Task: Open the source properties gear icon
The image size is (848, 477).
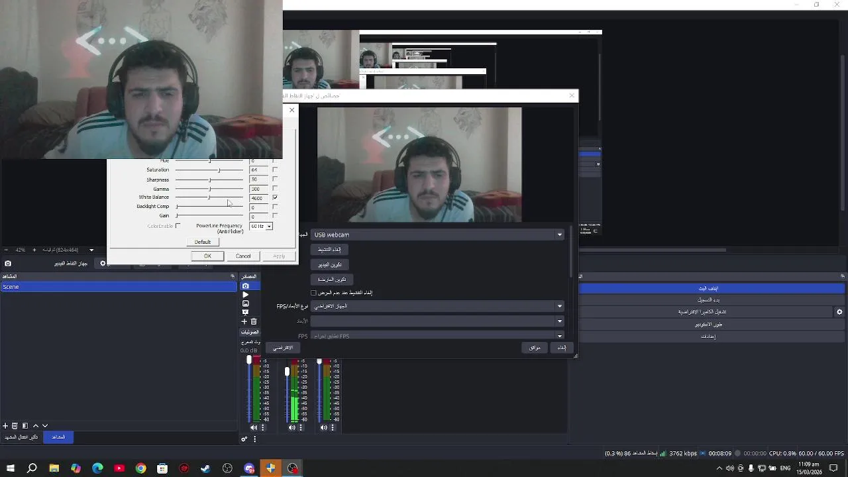Action: [x=103, y=263]
